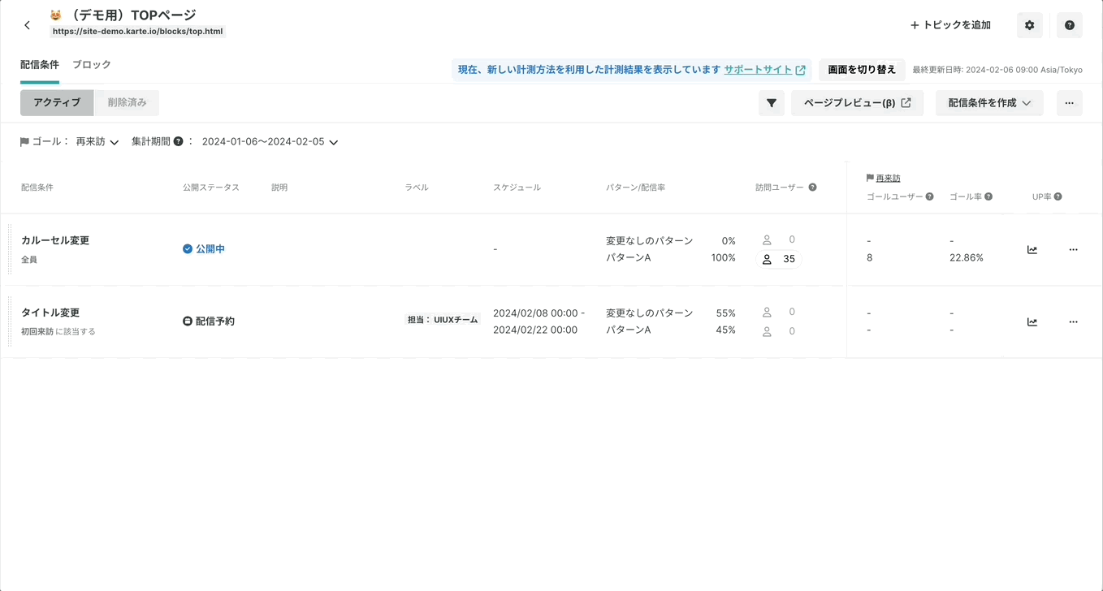The width and height of the screenshot is (1103, 591).
Task: Click the drag handle of カルーセル変更 row
Action: pos(10,249)
